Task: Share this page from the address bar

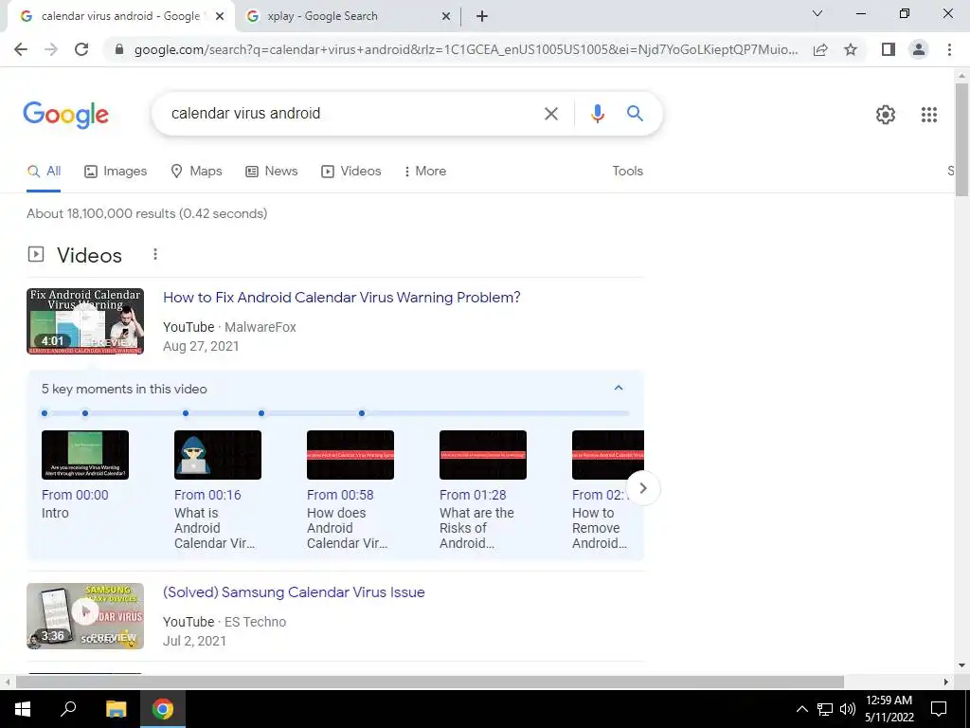Action: pos(820,49)
